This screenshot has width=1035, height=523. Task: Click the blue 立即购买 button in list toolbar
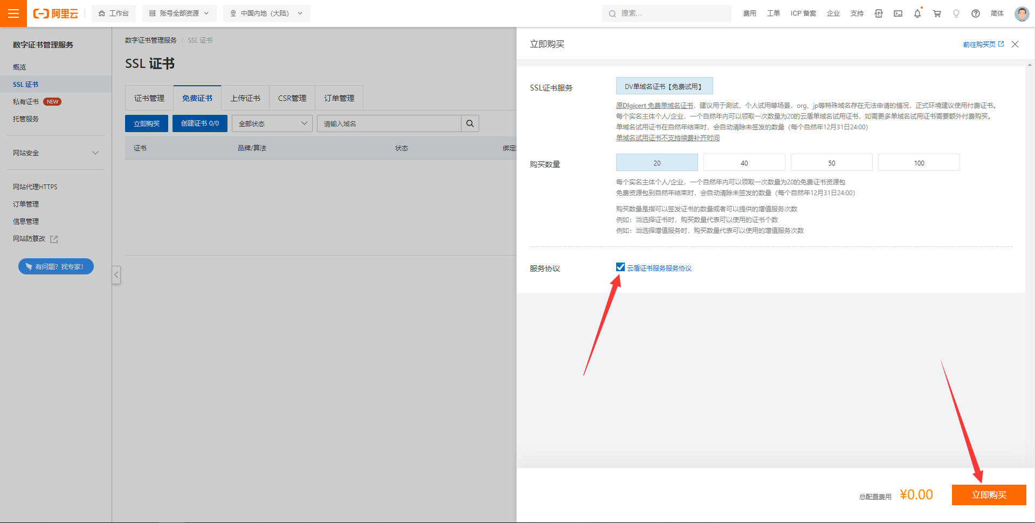point(147,123)
